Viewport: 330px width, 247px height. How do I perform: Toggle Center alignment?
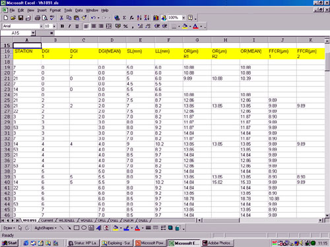[94, 26]
